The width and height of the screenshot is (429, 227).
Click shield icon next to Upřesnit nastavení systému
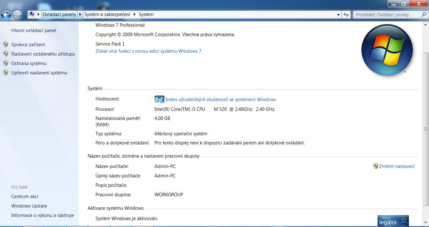click(x=6, y=73)
